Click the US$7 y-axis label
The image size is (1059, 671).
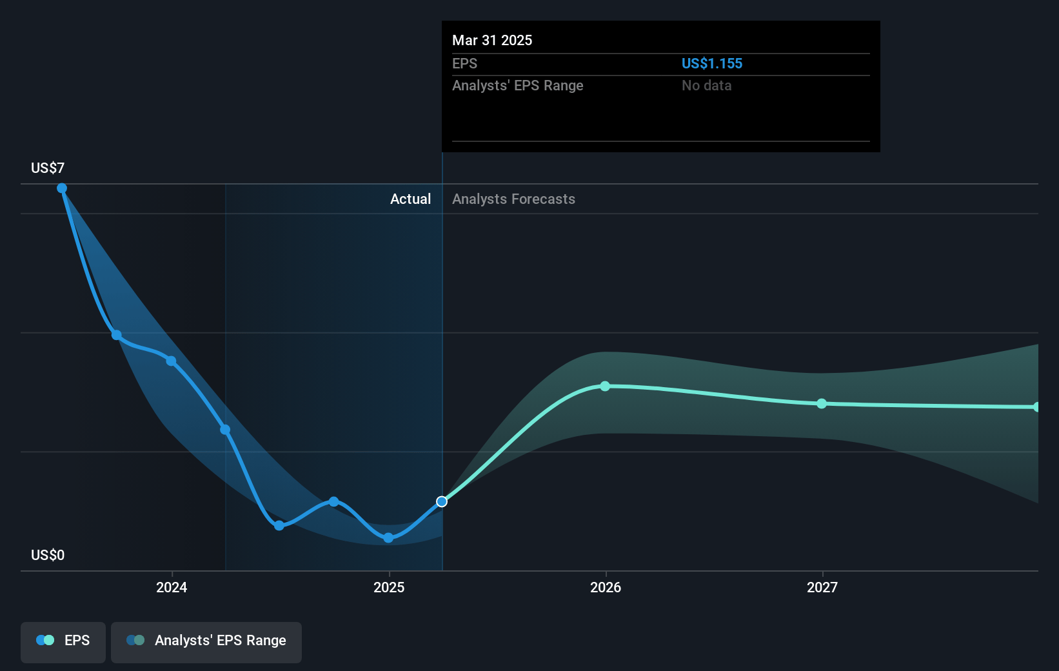coord(48,168)
